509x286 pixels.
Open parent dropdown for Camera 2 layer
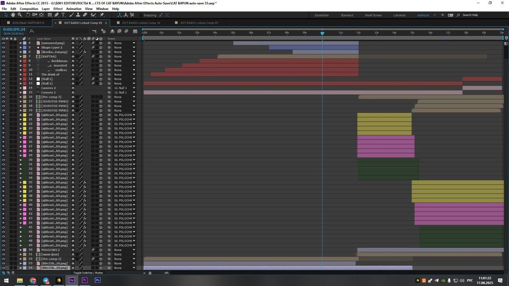[125, 88]
